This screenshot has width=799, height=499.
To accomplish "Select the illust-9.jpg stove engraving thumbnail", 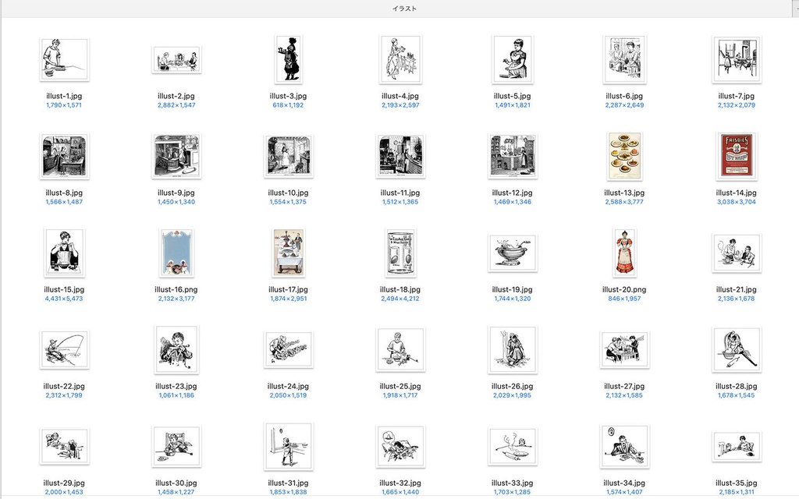I will pyautogui.click(x=176, y=156).
